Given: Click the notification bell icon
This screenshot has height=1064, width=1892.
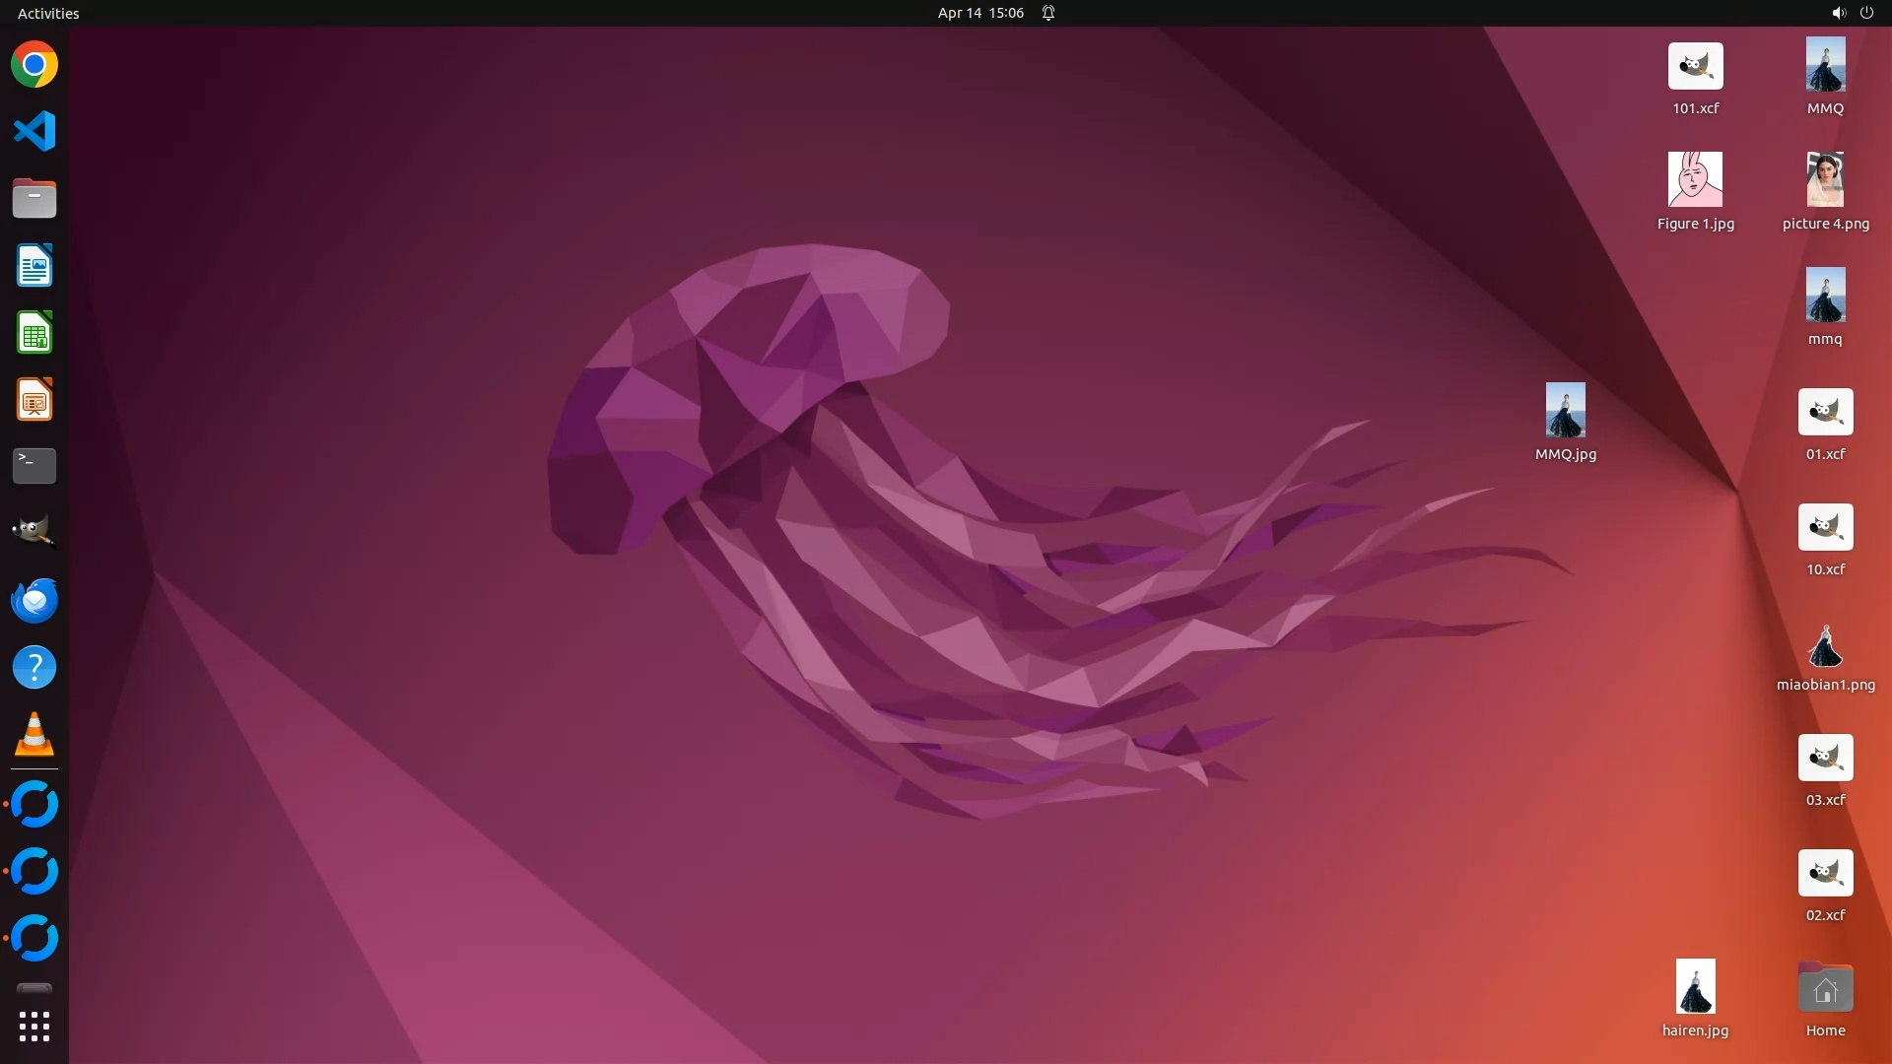Looking at the screenshot, I should [1048, 13].
